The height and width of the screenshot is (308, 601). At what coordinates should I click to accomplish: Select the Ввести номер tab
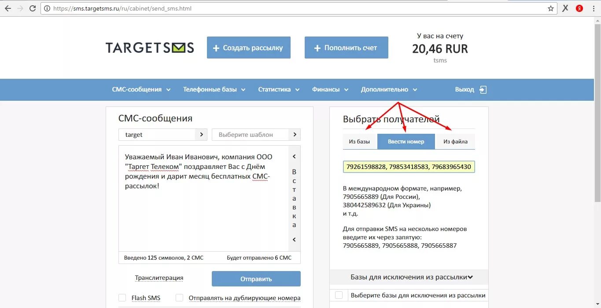click(406, 142)
